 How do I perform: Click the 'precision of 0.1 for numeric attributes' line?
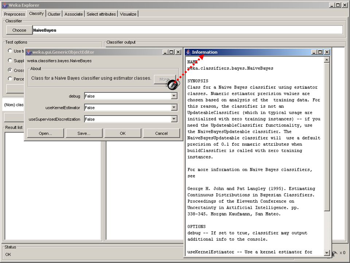coord(245,144)
